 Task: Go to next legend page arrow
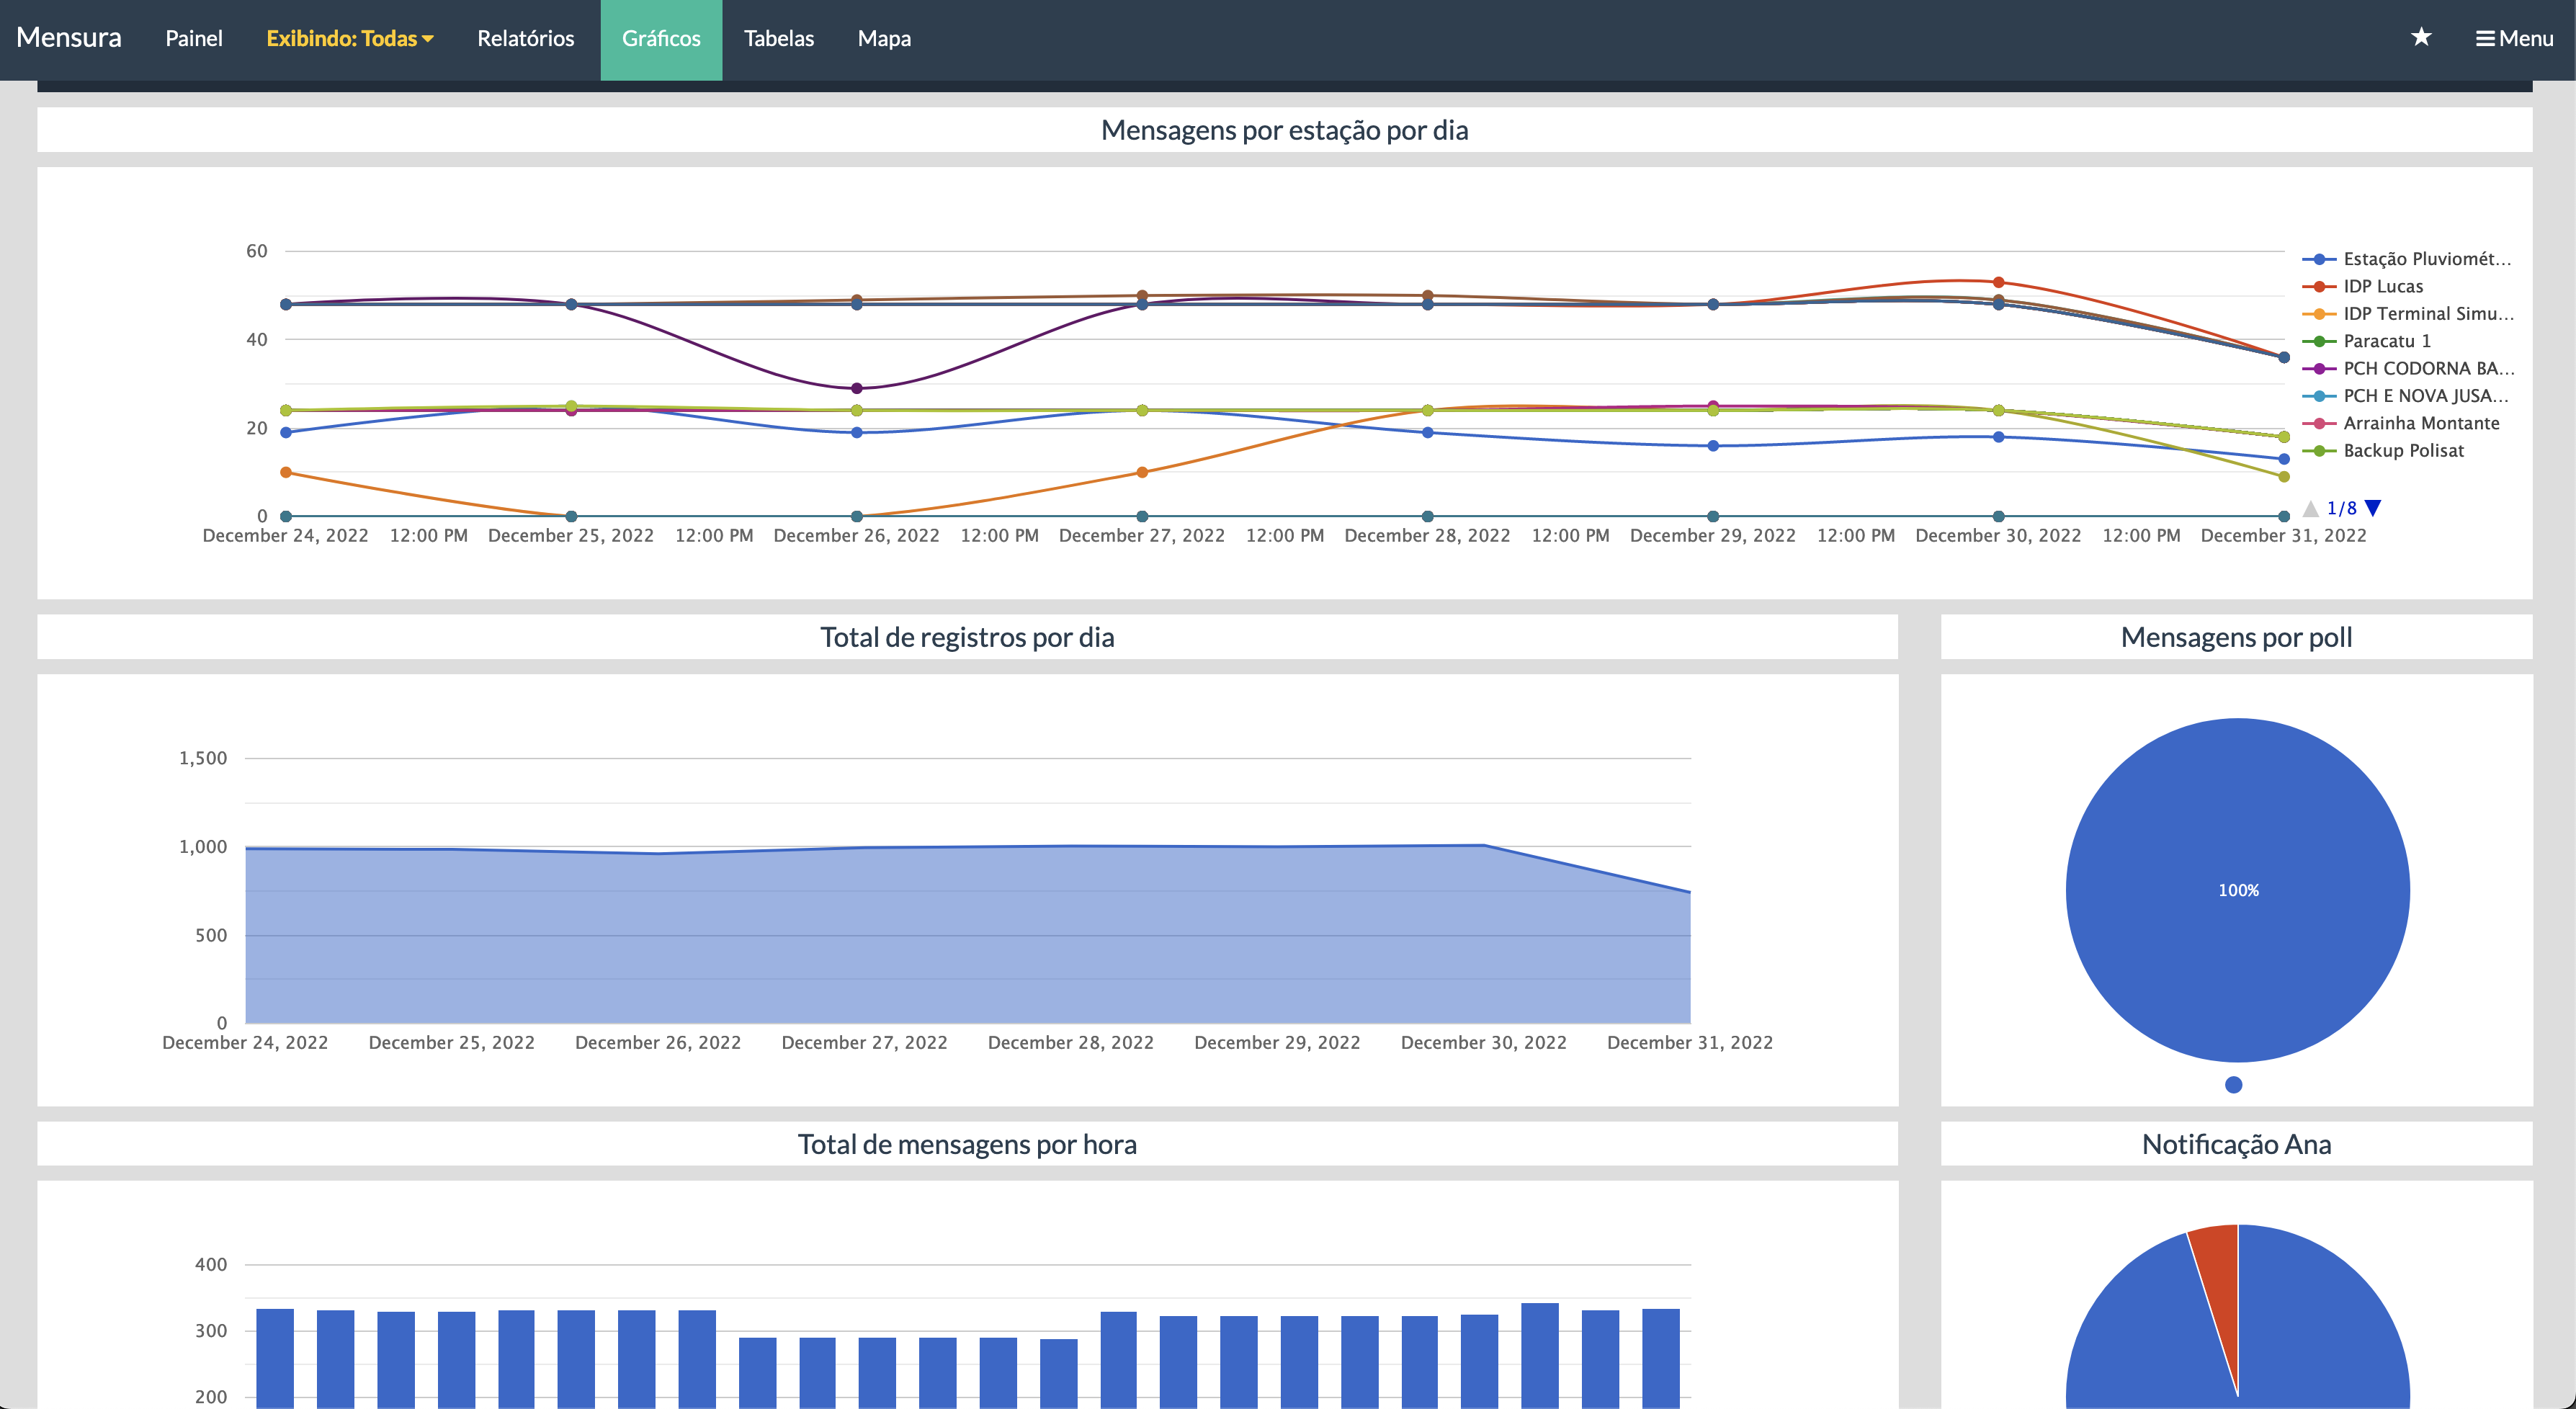[x=2373, y=508]
